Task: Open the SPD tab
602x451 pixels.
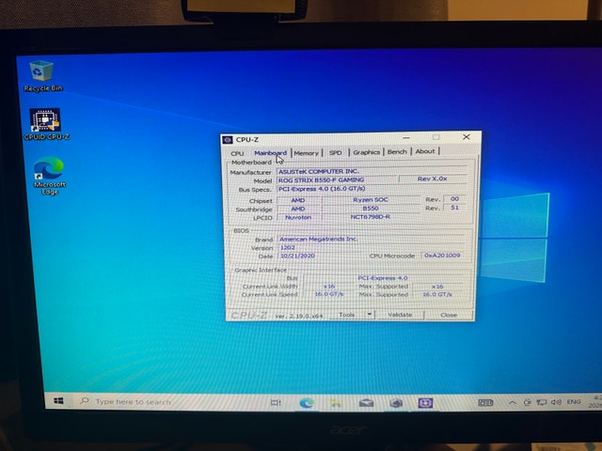Action: click(335, 152)
